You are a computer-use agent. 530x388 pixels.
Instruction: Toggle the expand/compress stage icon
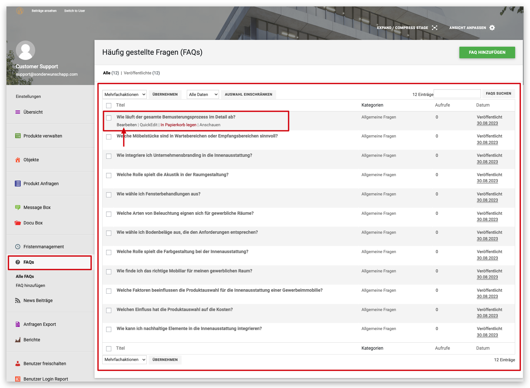(x=435, y=28)
